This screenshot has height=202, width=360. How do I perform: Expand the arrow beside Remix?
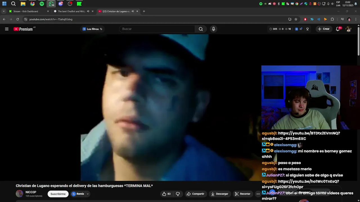coord(88,194)
